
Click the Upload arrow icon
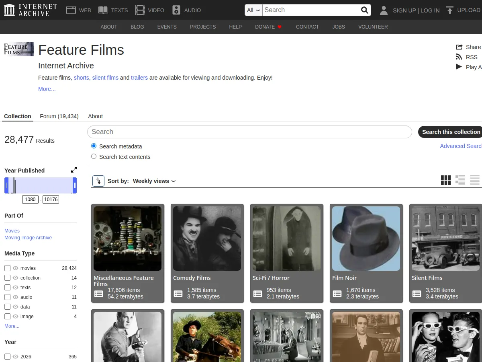coord(450,10)
